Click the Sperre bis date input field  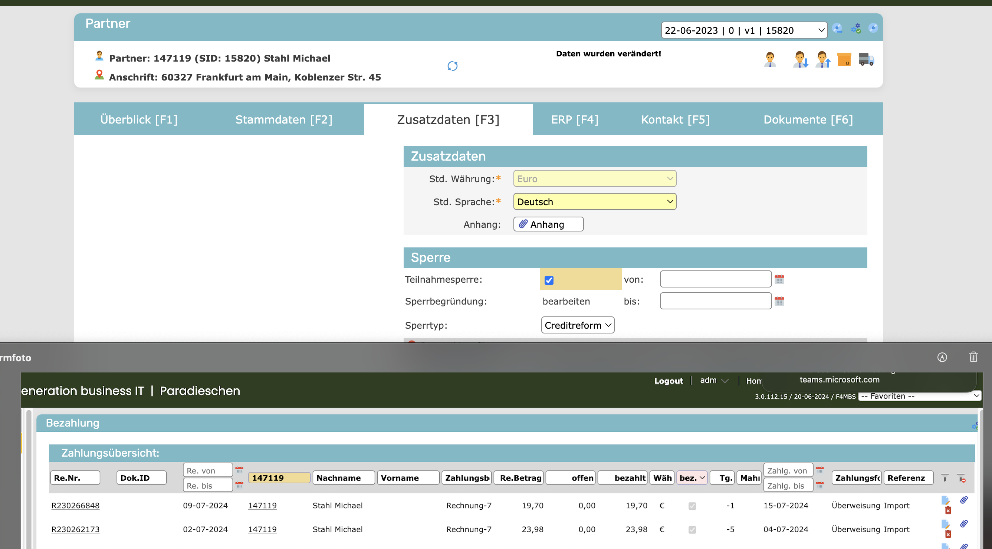click(x=716, y=301)
